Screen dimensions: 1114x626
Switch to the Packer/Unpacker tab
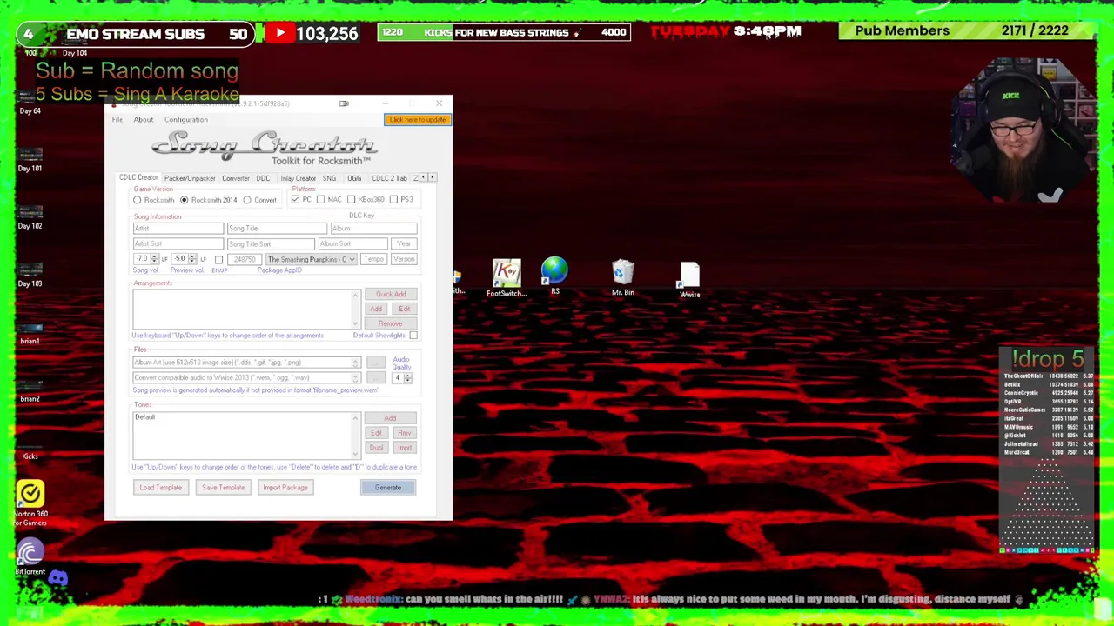(190, 178)
